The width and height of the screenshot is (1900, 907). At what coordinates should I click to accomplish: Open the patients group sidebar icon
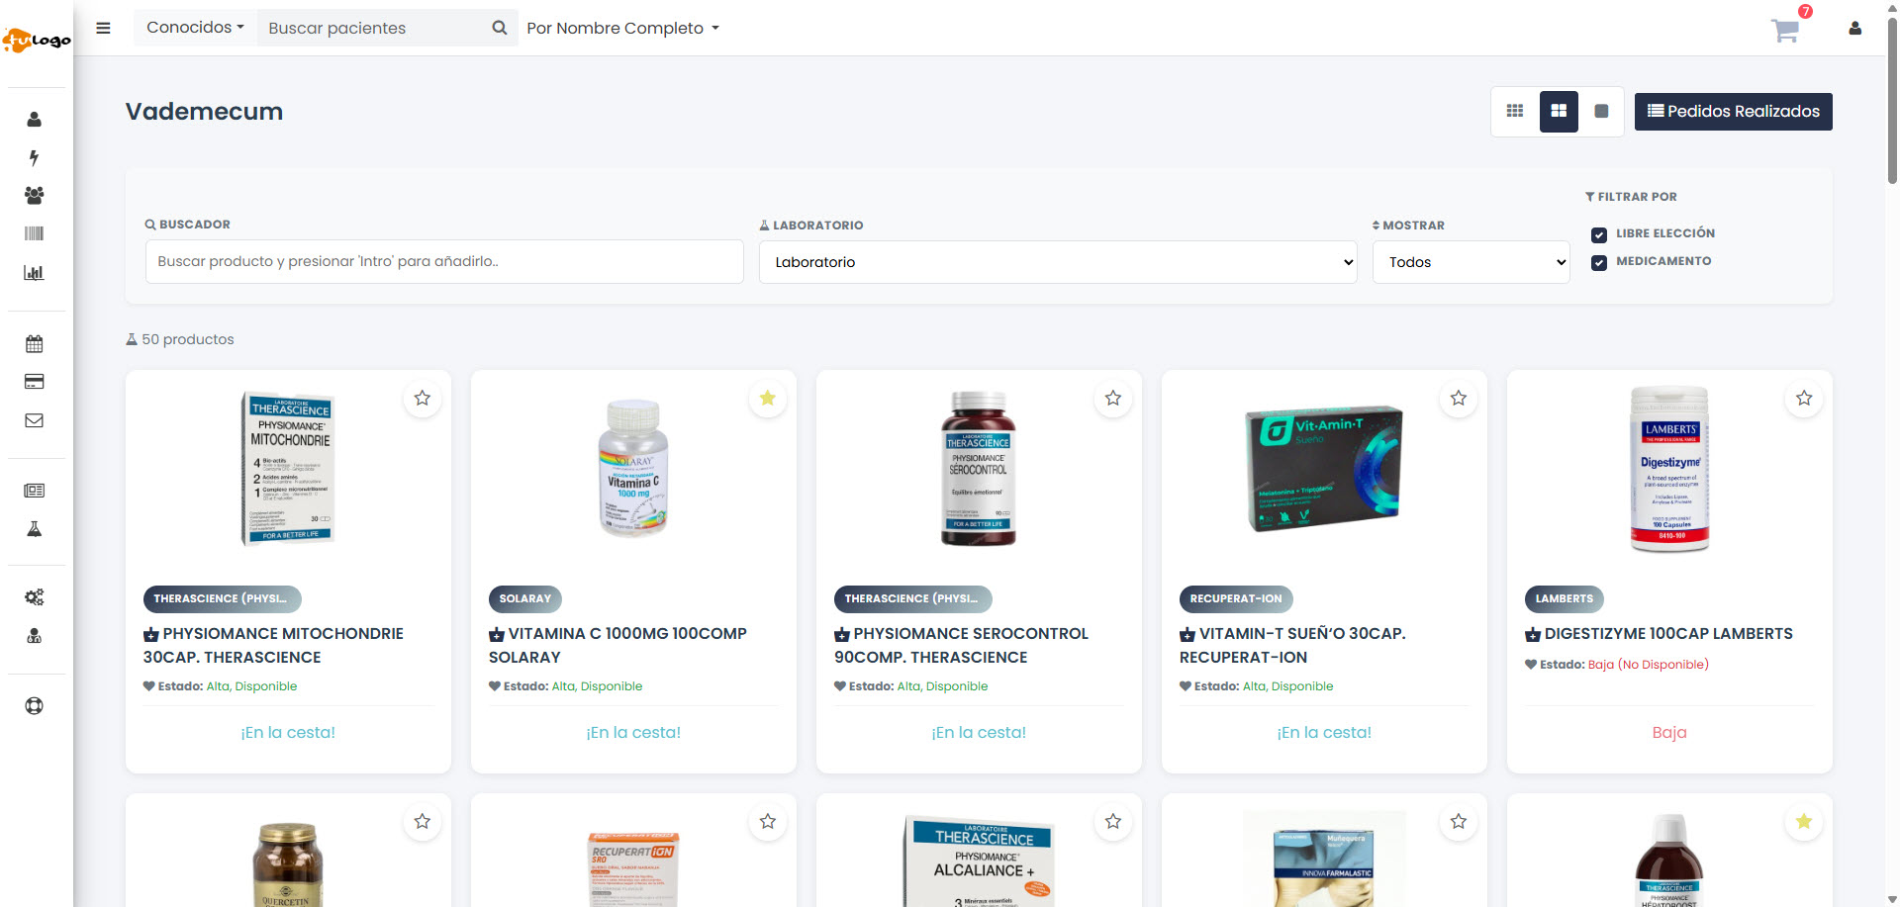click(x=35, y=196)
